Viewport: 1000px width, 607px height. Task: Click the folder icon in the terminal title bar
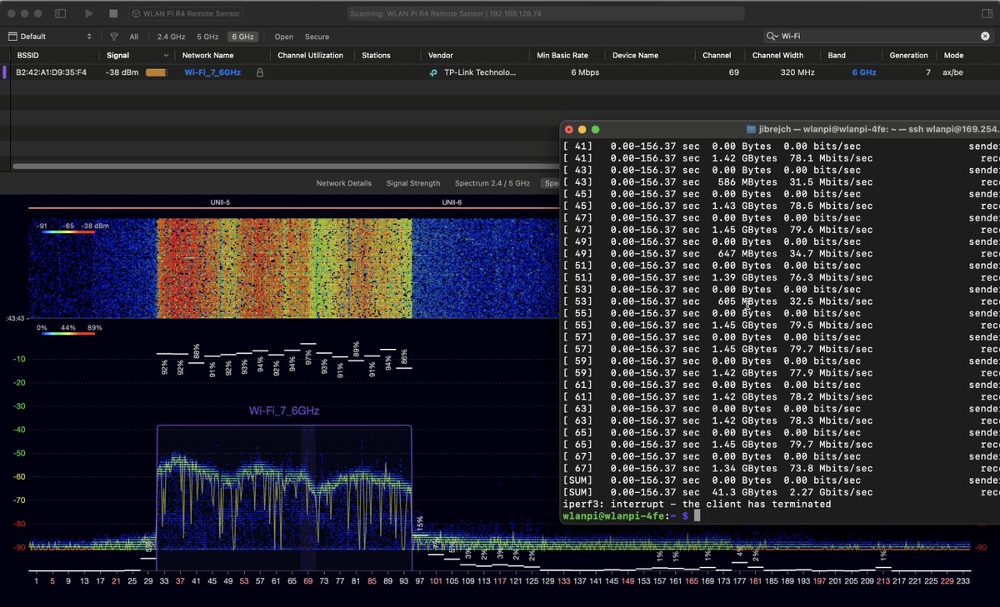tap(752, 129)
